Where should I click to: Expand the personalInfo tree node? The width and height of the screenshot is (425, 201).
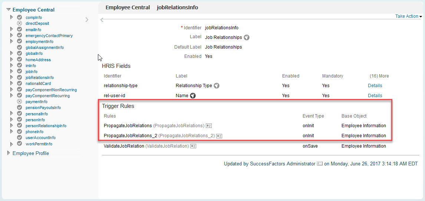tap(11, 113)
